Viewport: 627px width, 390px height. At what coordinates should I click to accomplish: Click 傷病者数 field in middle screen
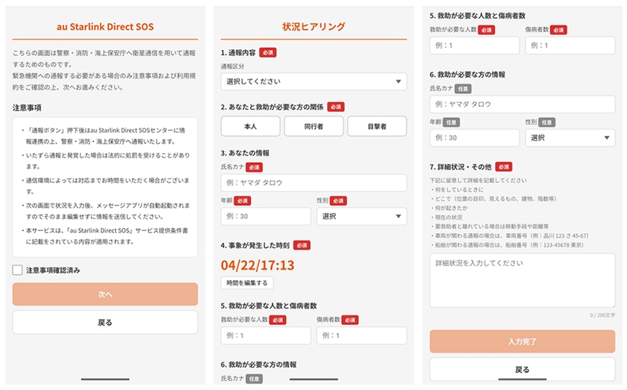pyautogui.click(x=362, y=335)
